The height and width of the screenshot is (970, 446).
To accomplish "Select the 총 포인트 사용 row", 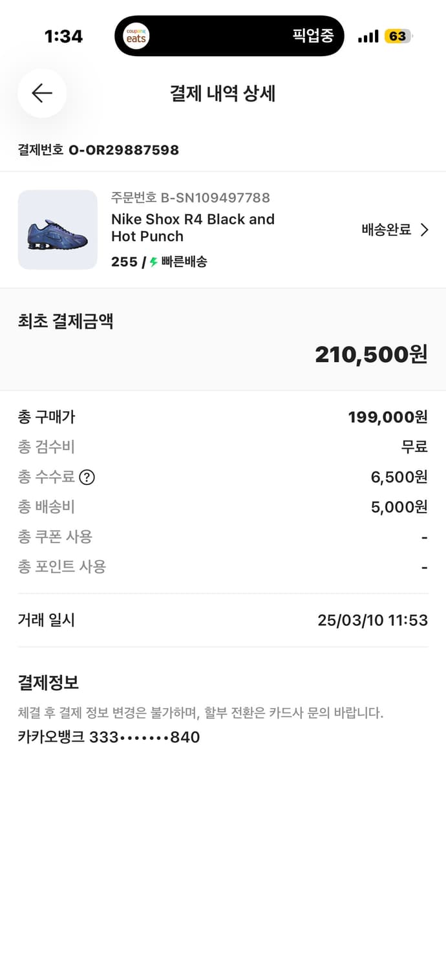I will coord(222,567).
